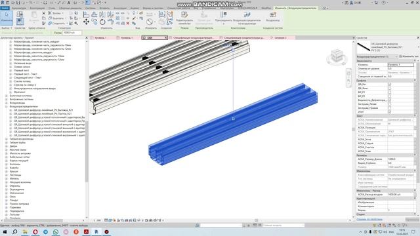Image resolution: width=420 pixels, height=236 pixels.
Task: Click the АСКА_Размер_Длина value field
Action: click(x=401, y=159)
